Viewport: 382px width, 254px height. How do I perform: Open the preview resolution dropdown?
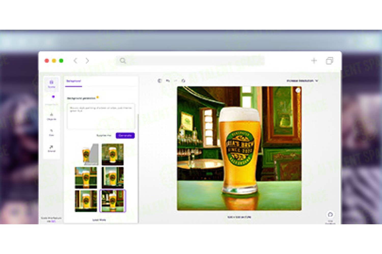[x=302, y=81]
